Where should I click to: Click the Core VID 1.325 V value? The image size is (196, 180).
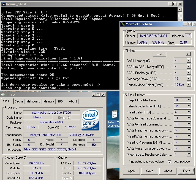click(70, 127)
